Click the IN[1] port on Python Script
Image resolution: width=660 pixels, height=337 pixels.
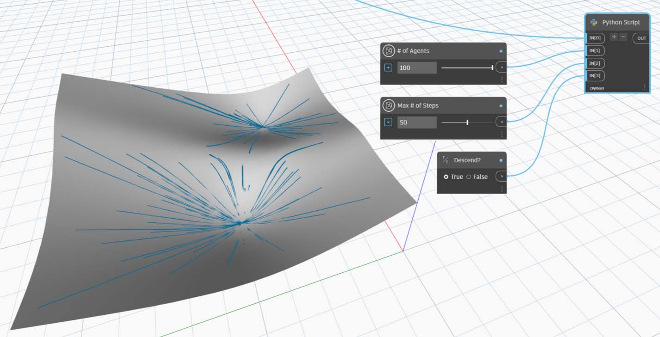click(595, 50)
